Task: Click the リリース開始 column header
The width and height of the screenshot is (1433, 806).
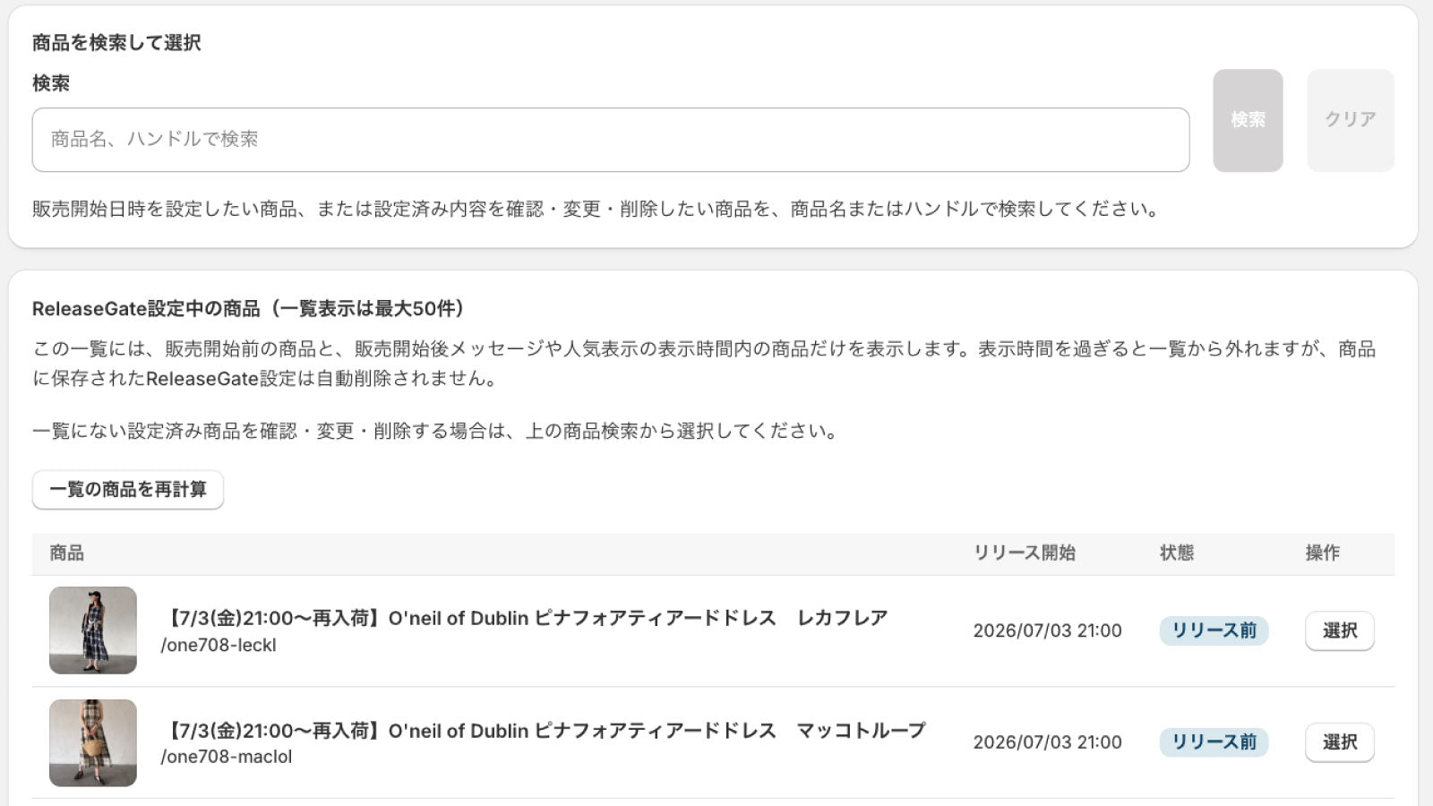Action: pyautogui.click(x=1025, y=553)
